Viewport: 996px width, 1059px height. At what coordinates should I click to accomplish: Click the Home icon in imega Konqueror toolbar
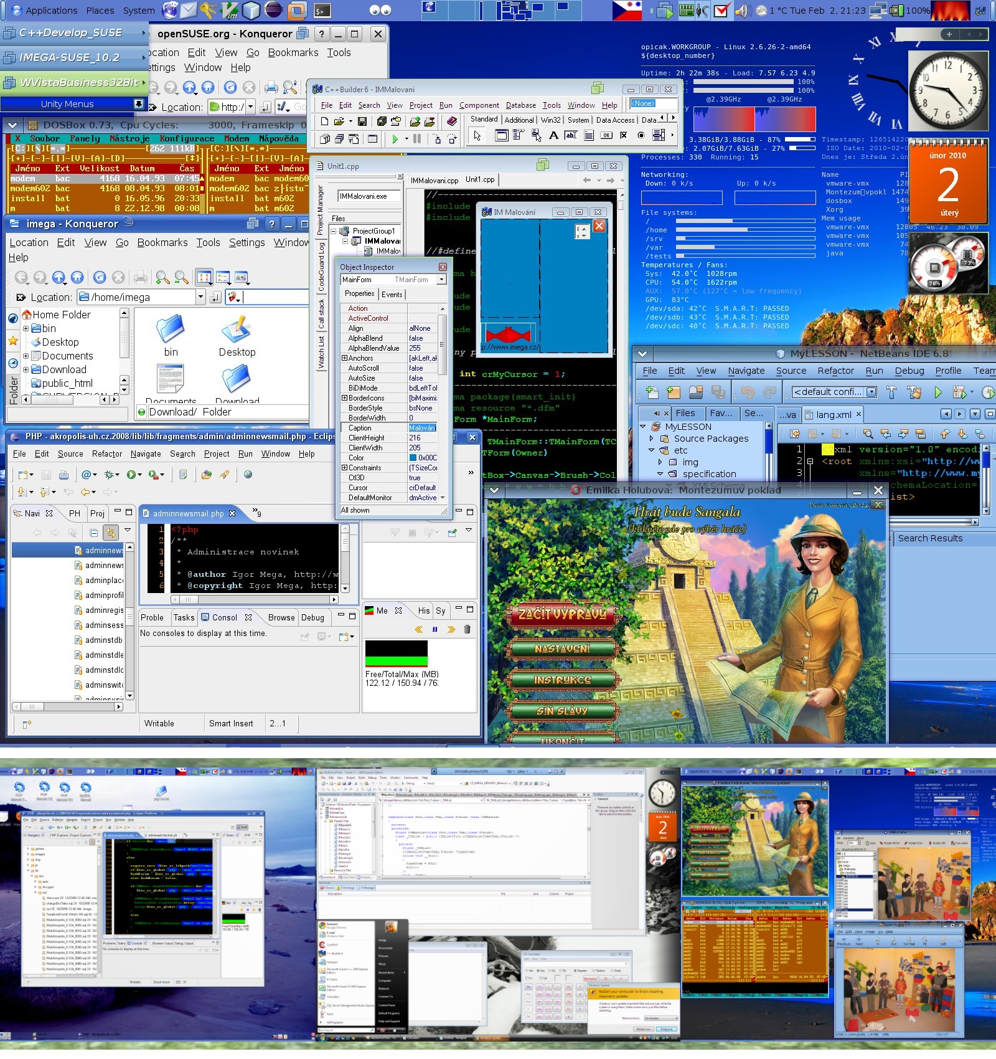tap(77, 277)
